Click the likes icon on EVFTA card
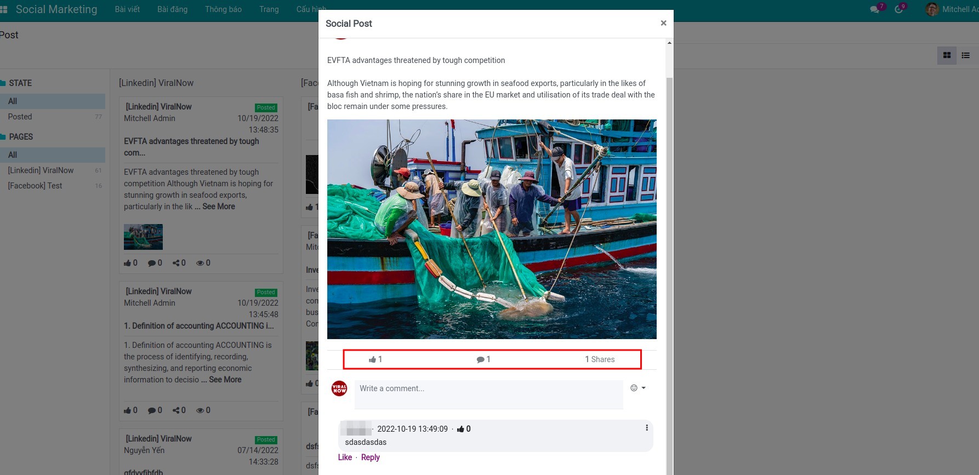Viewport: 979px width, 475px height. tap(127, 263)
